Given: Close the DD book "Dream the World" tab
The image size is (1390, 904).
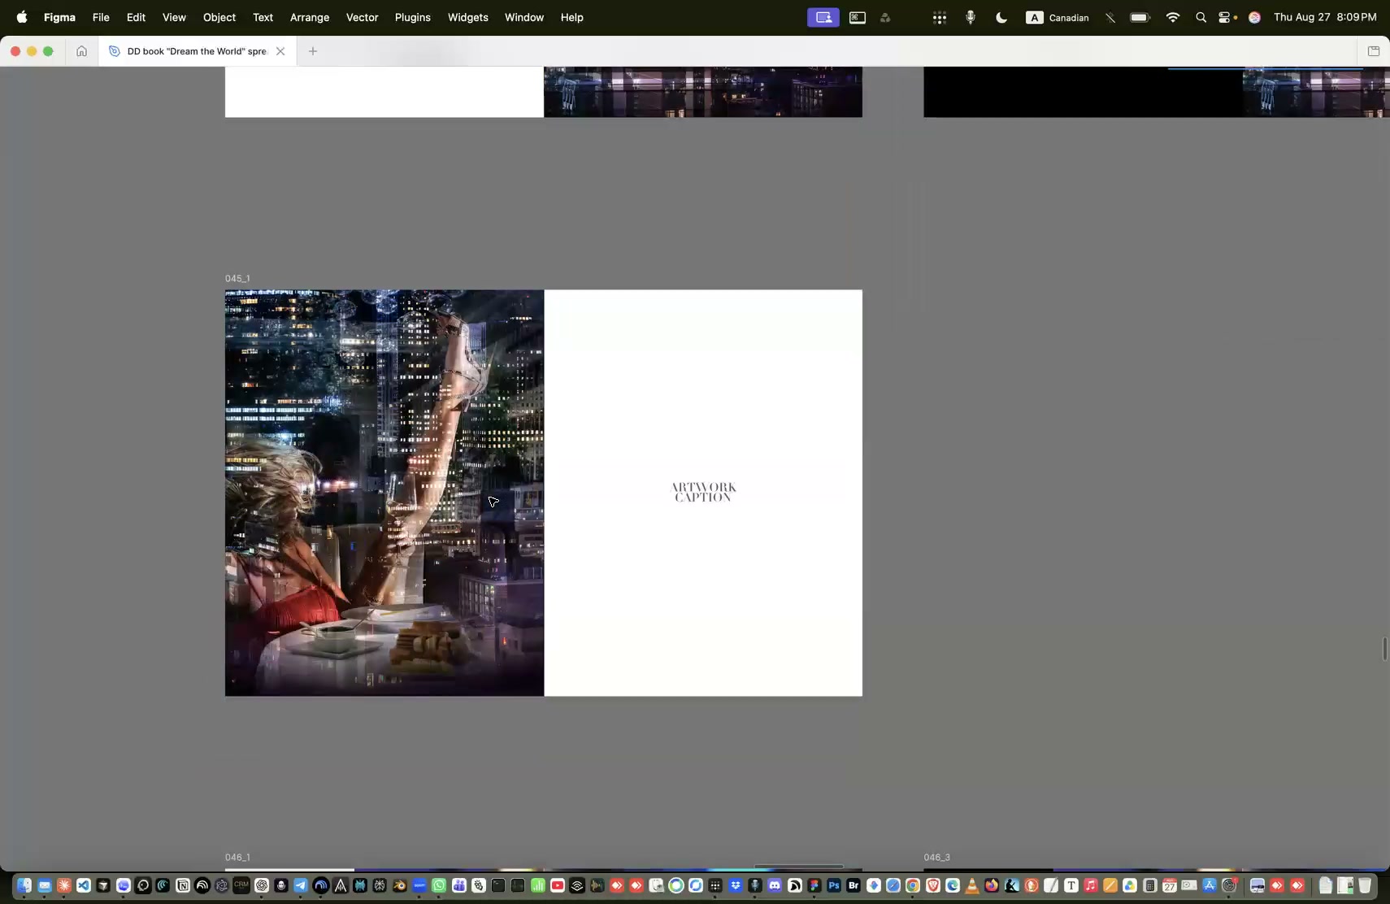Looking at the screenshot, I should click(x=280, y=51).
